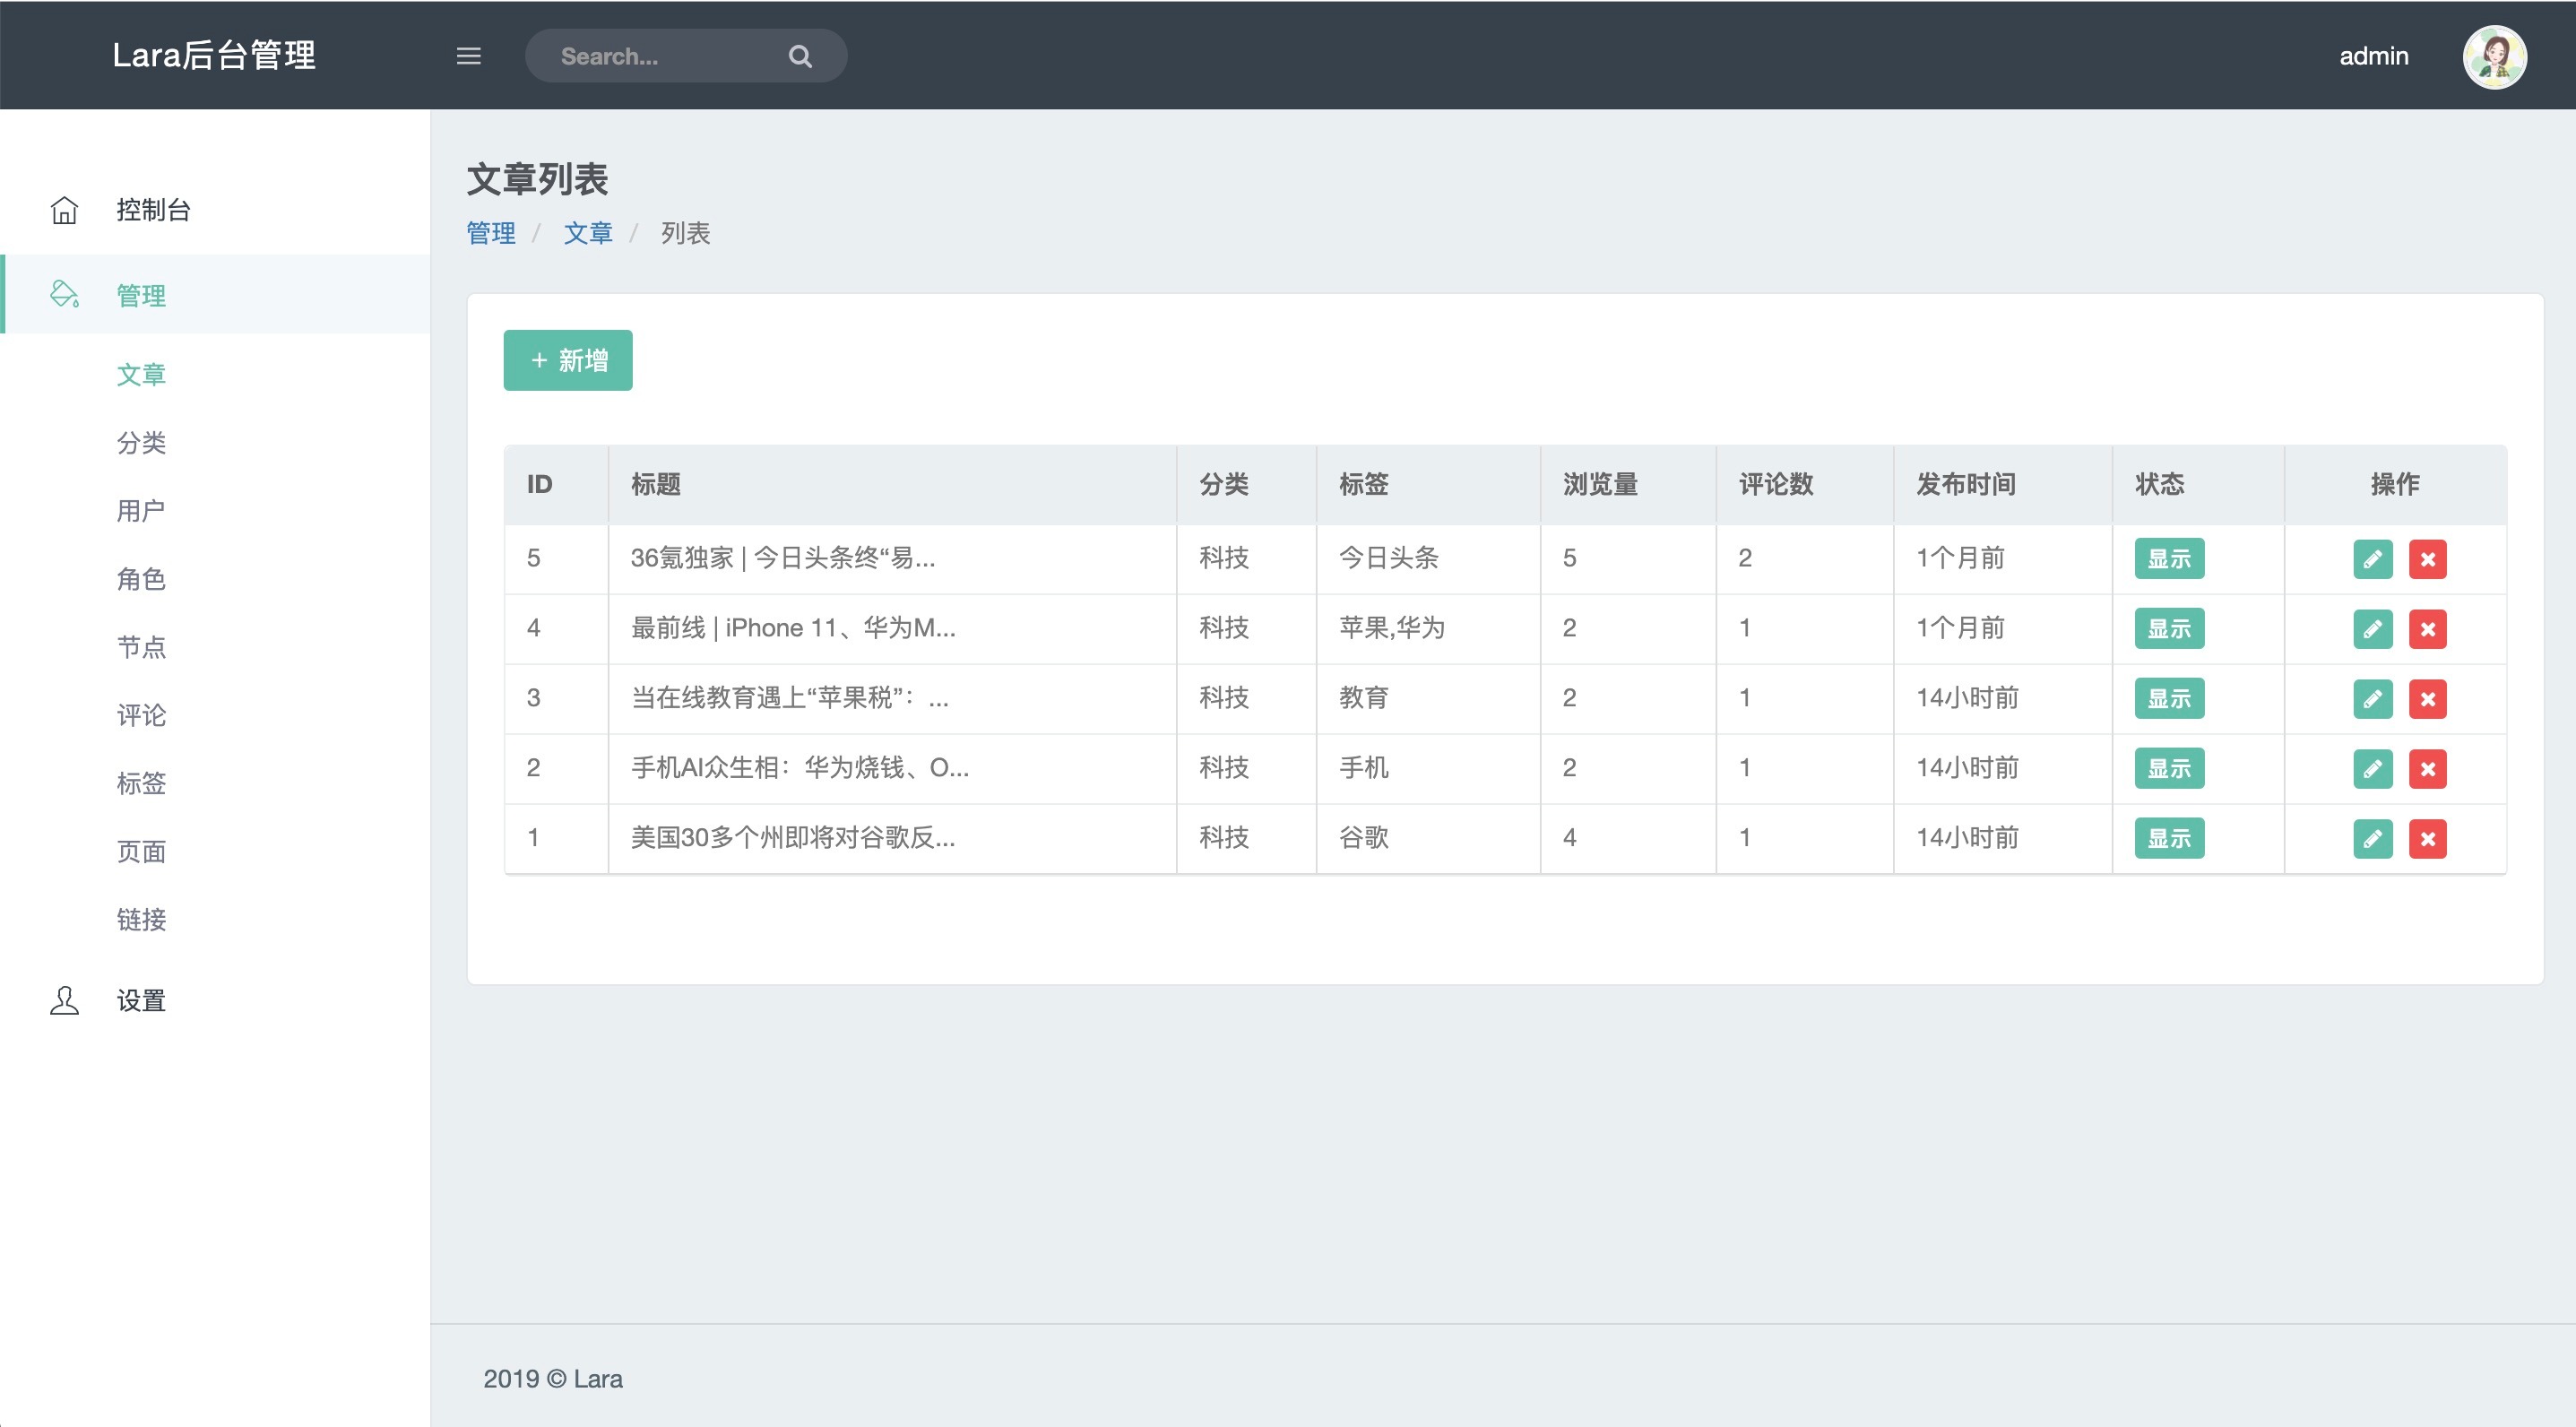
Task: Collapse the 管理 sidebar section
Action: (x=141, y=295)
